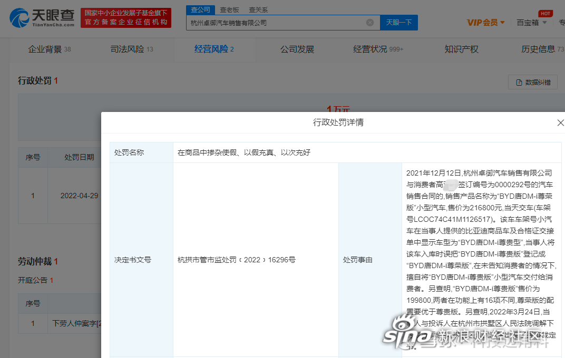The image size is (565, 358).
Task: Click the 杭拱市管市监处罚 document number
Action: (x=236, y=260)
